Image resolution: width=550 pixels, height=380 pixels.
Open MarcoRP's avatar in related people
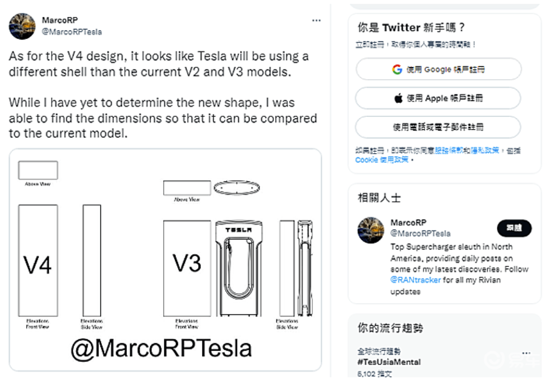pyautogui.click(x=371, y=230)
